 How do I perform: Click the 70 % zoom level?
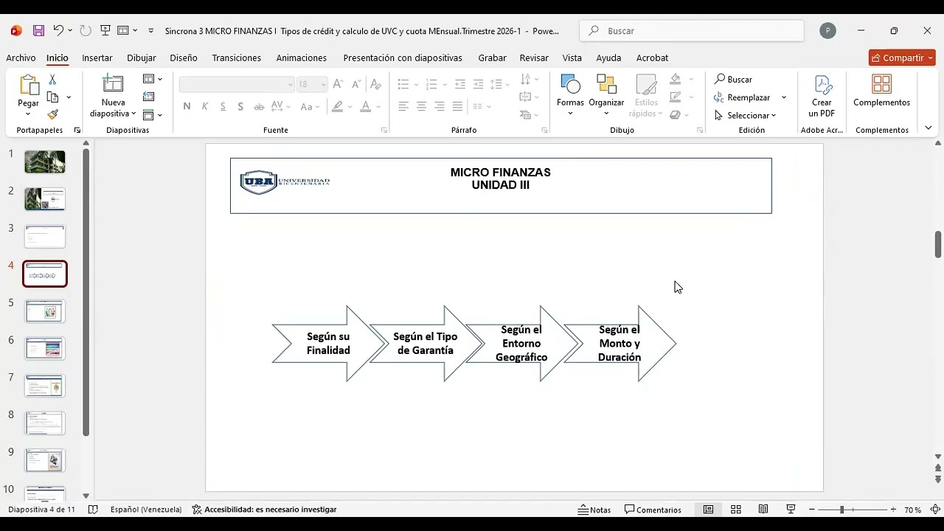point(912,510)
